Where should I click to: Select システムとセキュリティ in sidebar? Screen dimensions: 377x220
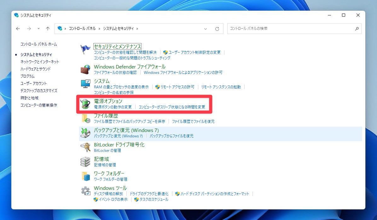(36, 54)
